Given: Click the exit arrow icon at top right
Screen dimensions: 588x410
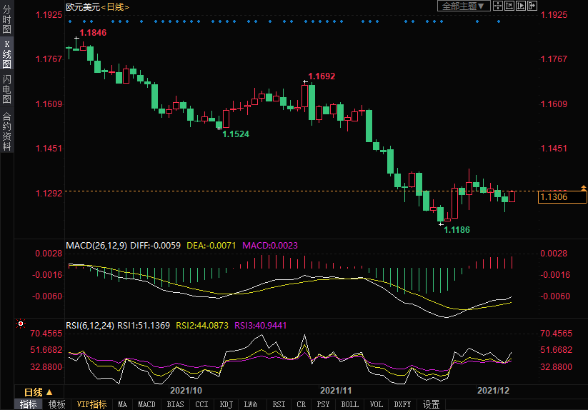Looking at the screenshot, I should 531,6.
